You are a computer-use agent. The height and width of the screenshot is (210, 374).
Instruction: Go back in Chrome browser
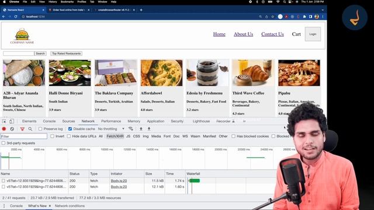click(x=4, y=17)
